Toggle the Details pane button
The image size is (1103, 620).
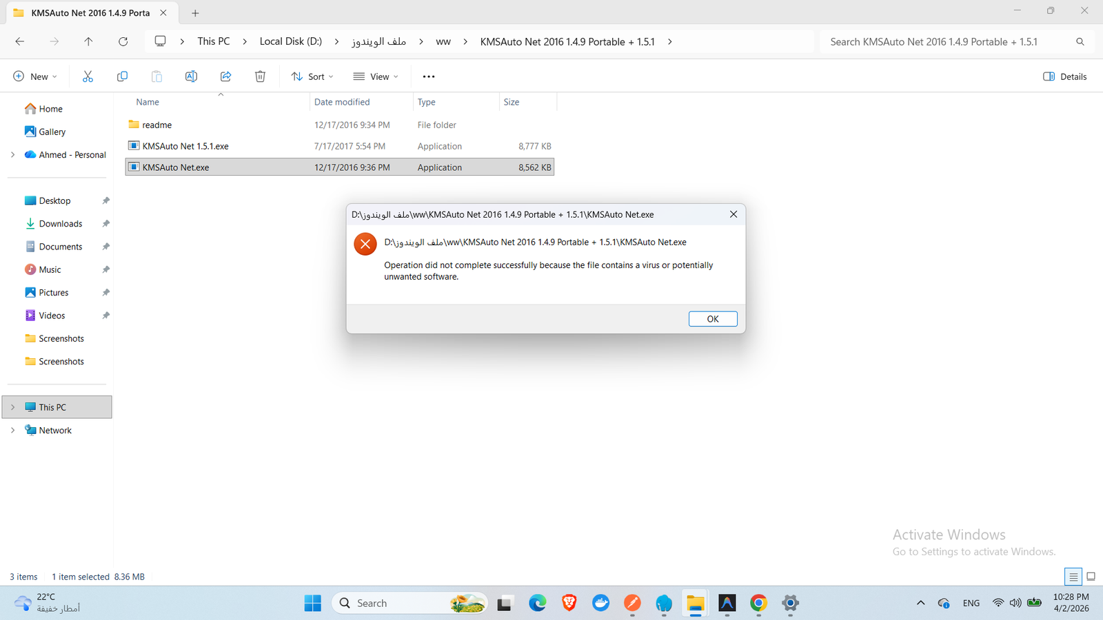[1065, 76]
